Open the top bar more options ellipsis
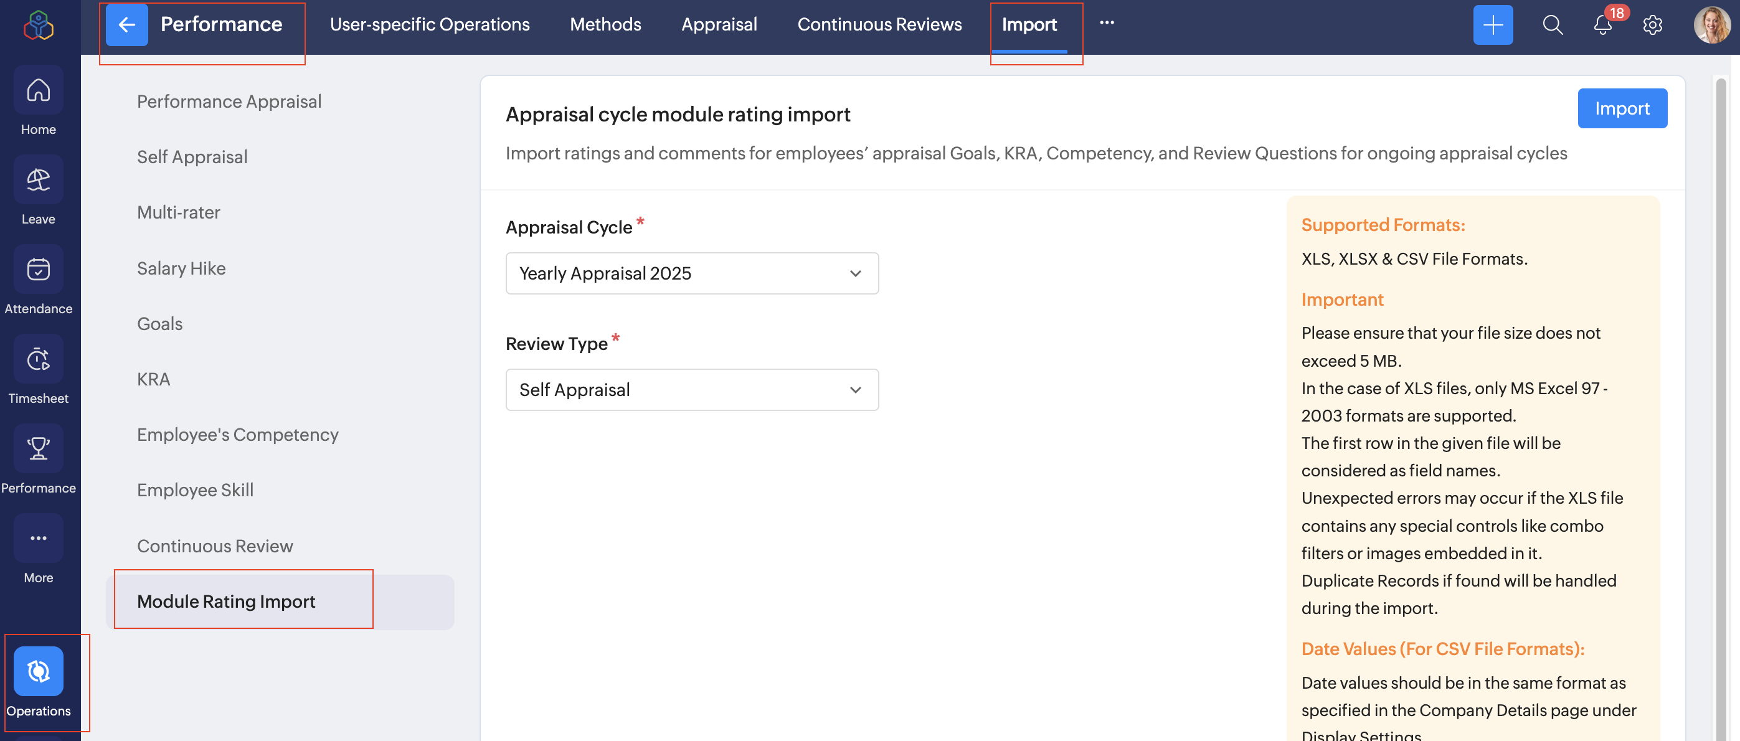This screenshot has width=1740, height=741. pos(1107,23)
